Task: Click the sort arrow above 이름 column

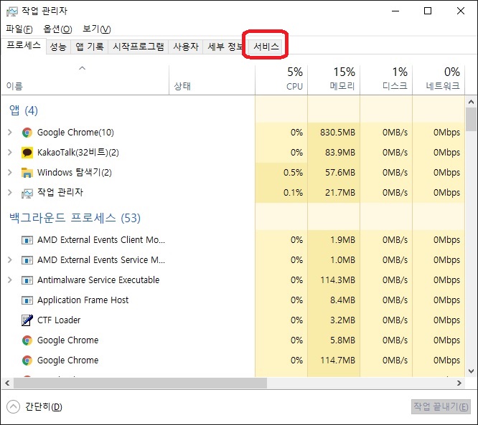Action: [x=82, y=68]
